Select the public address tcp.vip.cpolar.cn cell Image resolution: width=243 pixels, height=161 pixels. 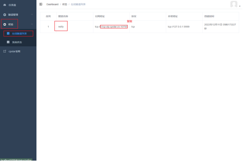(x=111, y=27)
